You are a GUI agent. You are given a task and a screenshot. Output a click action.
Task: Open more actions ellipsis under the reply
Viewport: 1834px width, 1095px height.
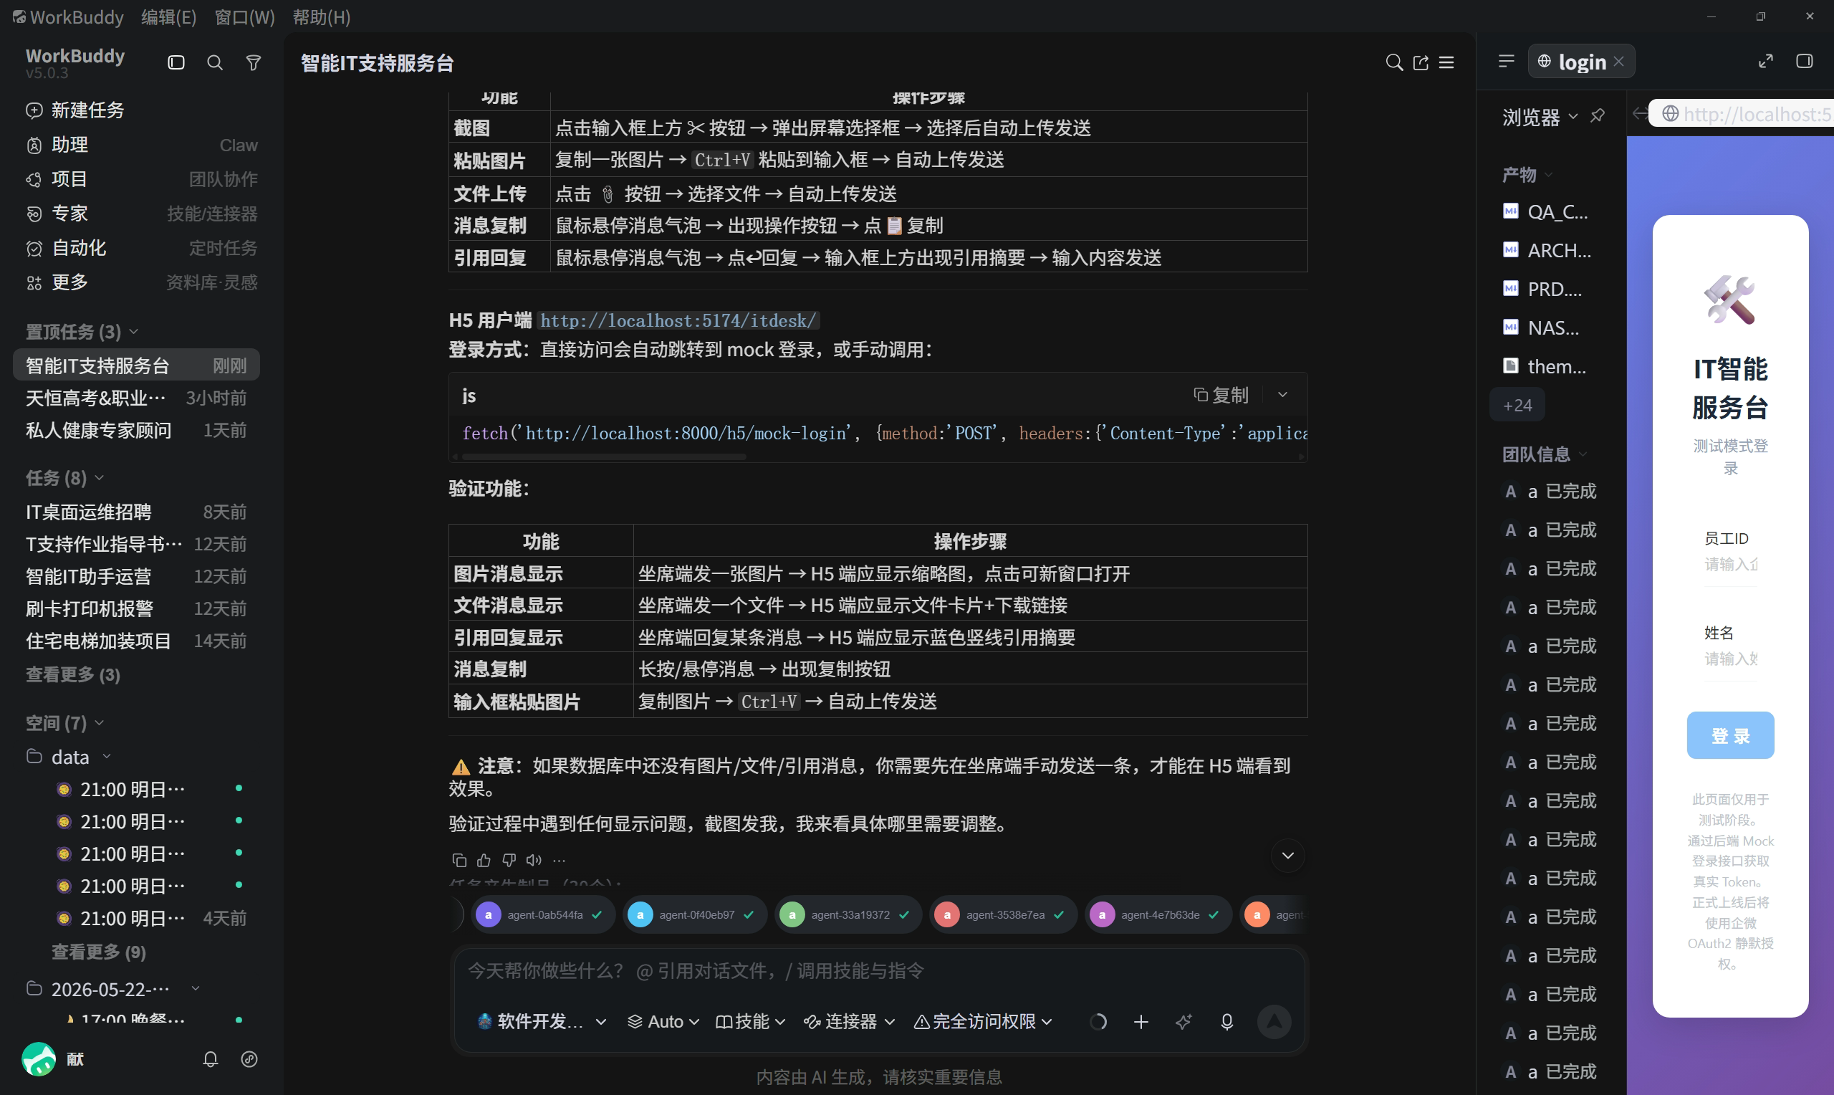[560, 860]
